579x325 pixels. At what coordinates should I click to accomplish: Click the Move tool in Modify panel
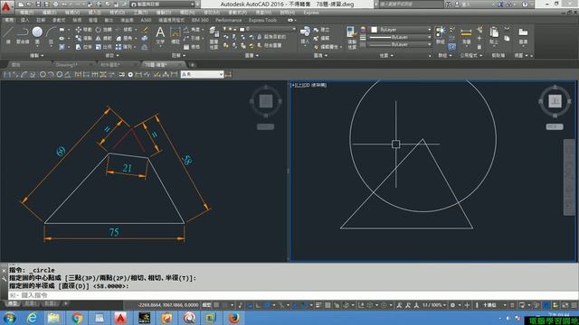coord(83,30)
